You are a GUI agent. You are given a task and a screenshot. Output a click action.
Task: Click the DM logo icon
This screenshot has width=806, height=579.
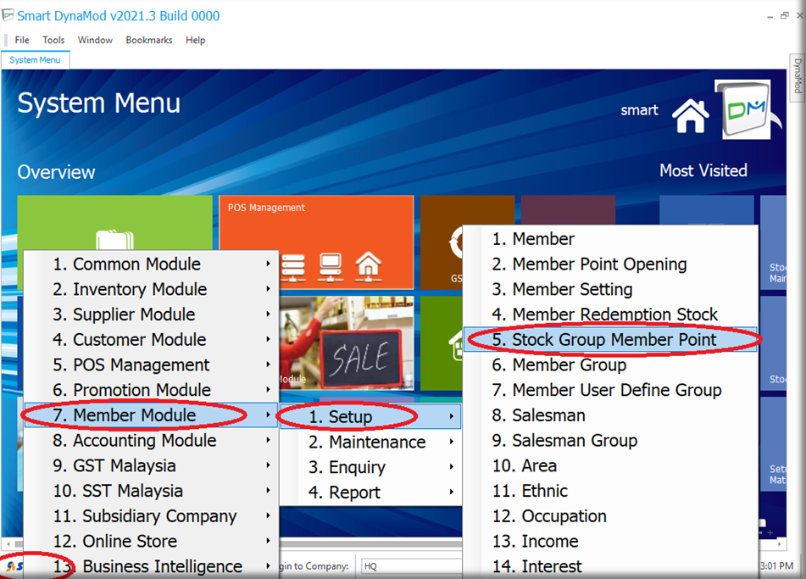click(x=742, y=109)
